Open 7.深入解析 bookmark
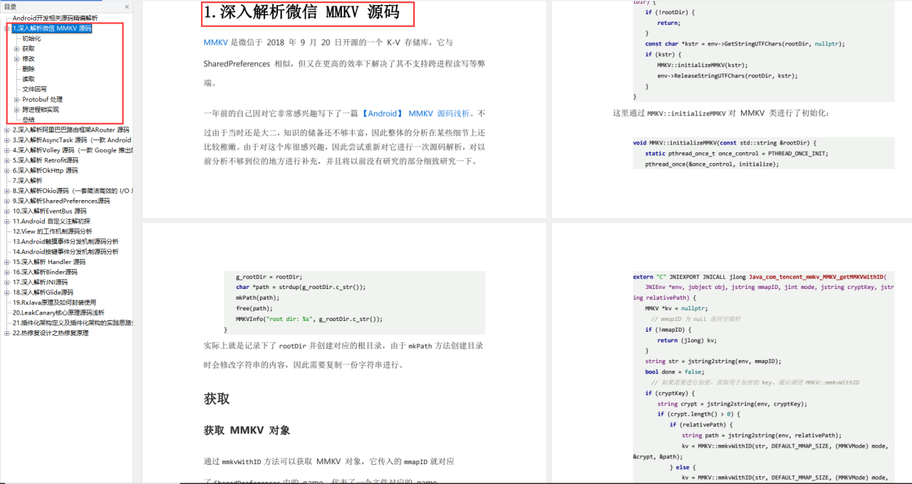 27,181
